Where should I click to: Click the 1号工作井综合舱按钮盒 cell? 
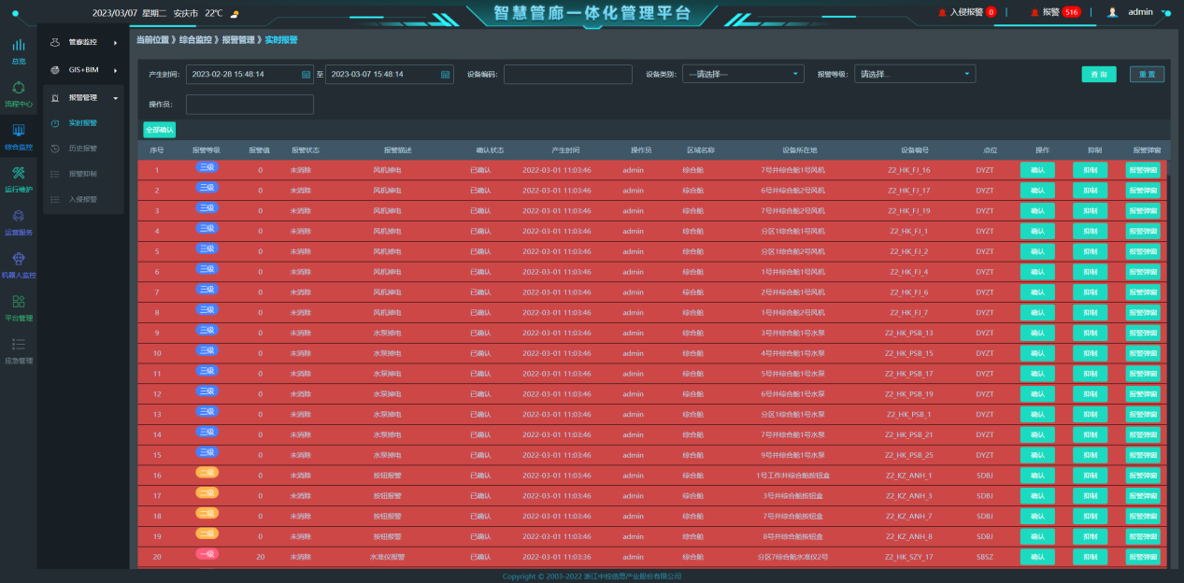792,476
